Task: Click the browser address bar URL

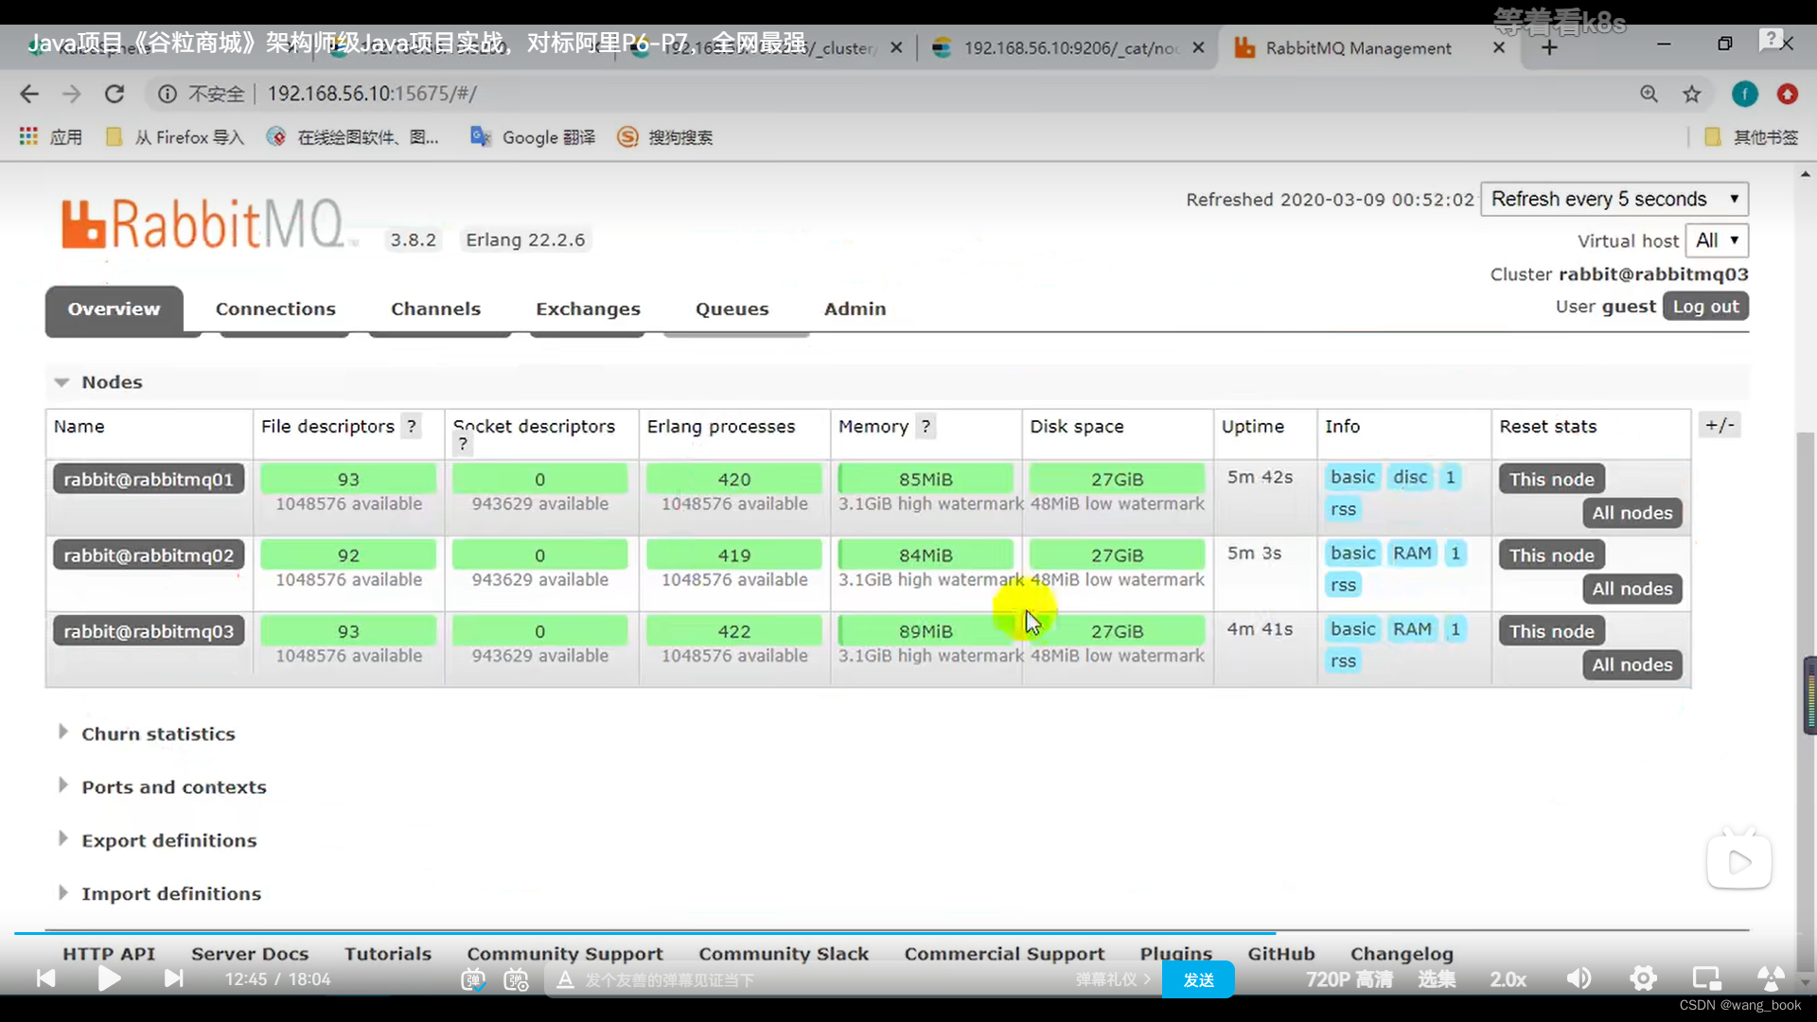Action: coord(372,94)
